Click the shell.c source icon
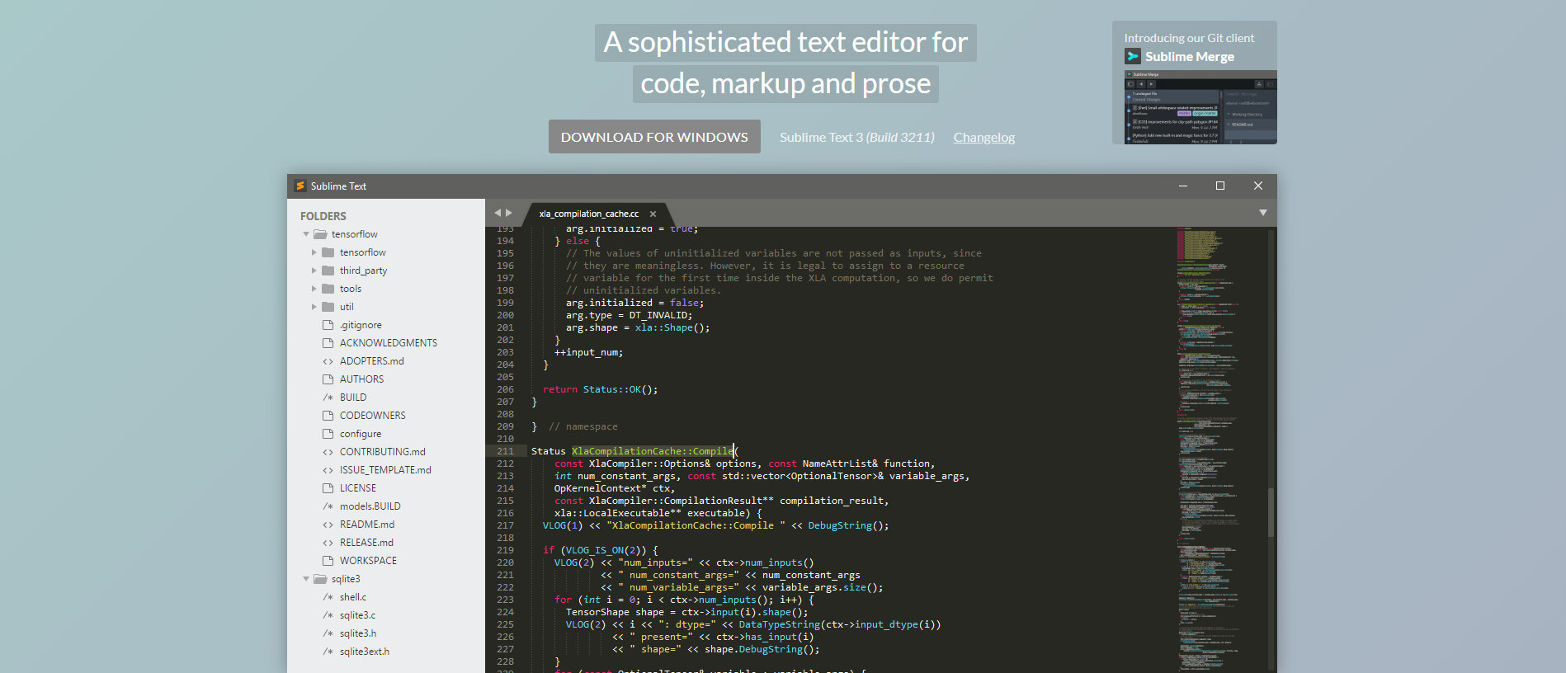1566x673 pixels. (328, 597)
